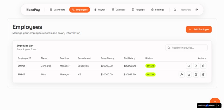Click the logout arrow icon
Screen dimensions: 224x111
pos(197,10)
